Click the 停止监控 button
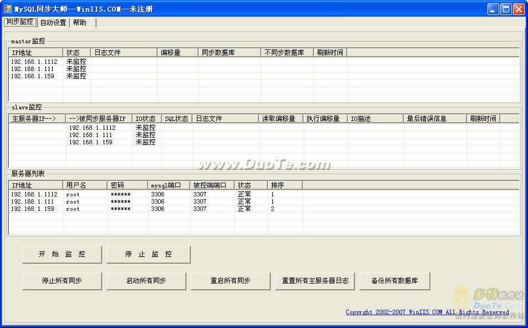The height and width of the screenshot is (328, 528). pyautogui.click(x=148, y=254)
